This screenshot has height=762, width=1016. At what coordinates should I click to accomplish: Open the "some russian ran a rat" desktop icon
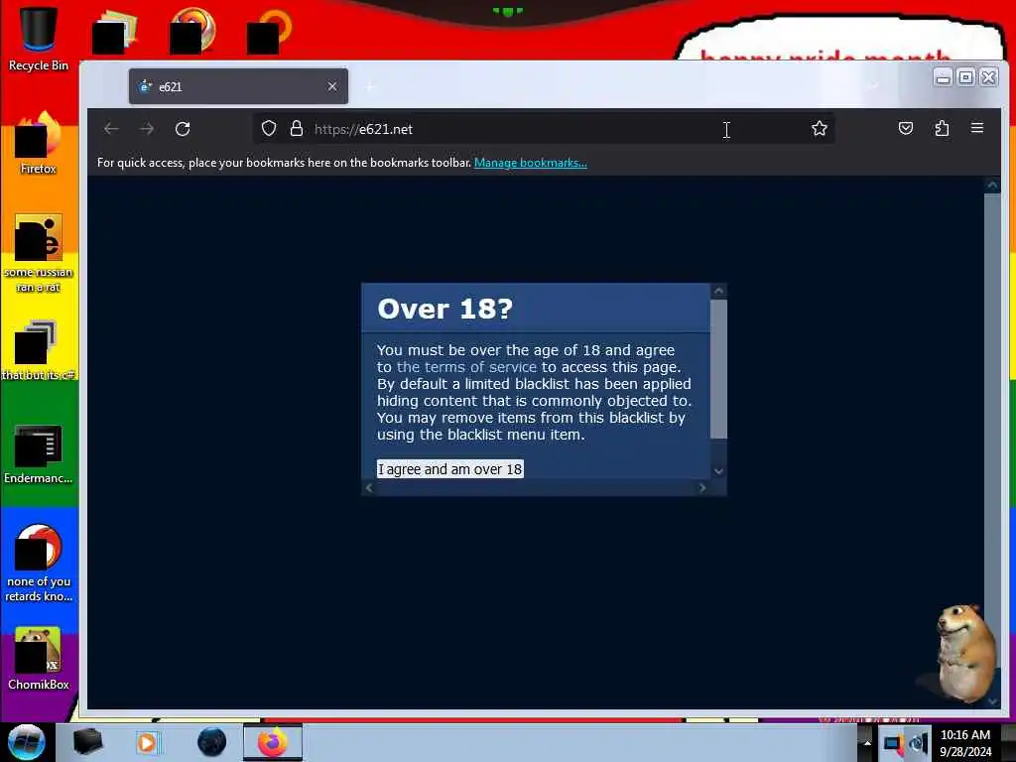tap(39, 253)
